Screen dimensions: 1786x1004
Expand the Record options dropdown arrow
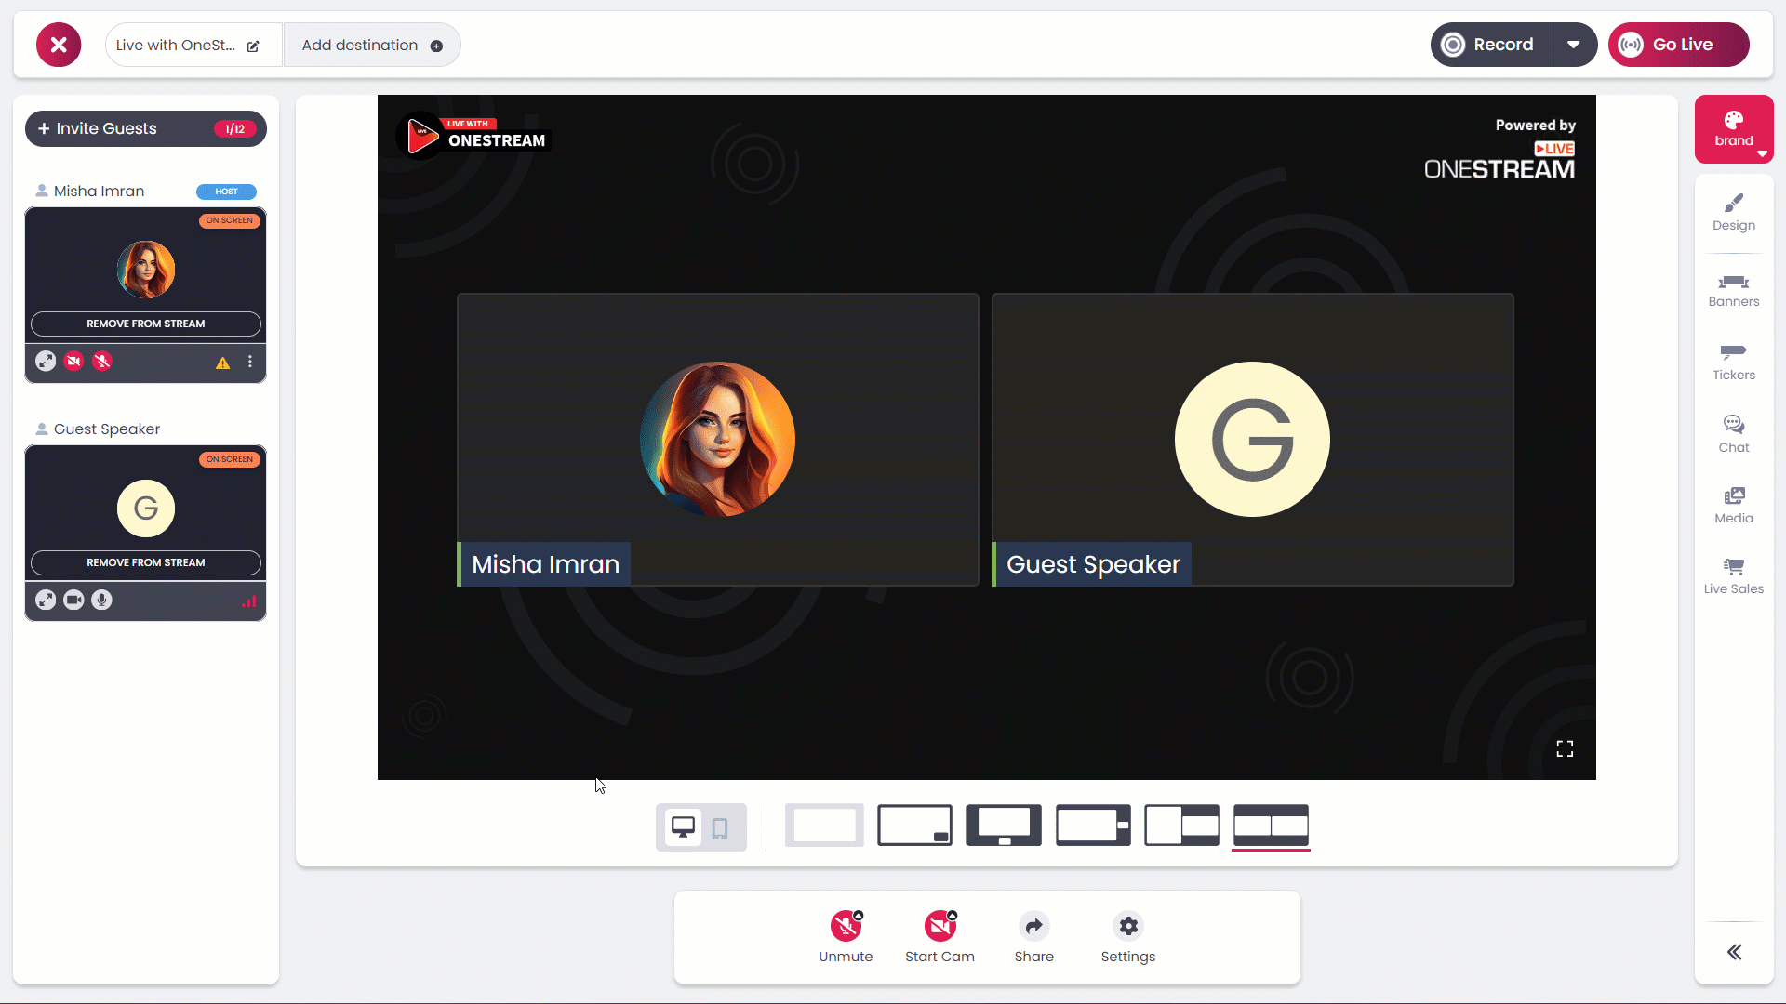point(1574,45)
